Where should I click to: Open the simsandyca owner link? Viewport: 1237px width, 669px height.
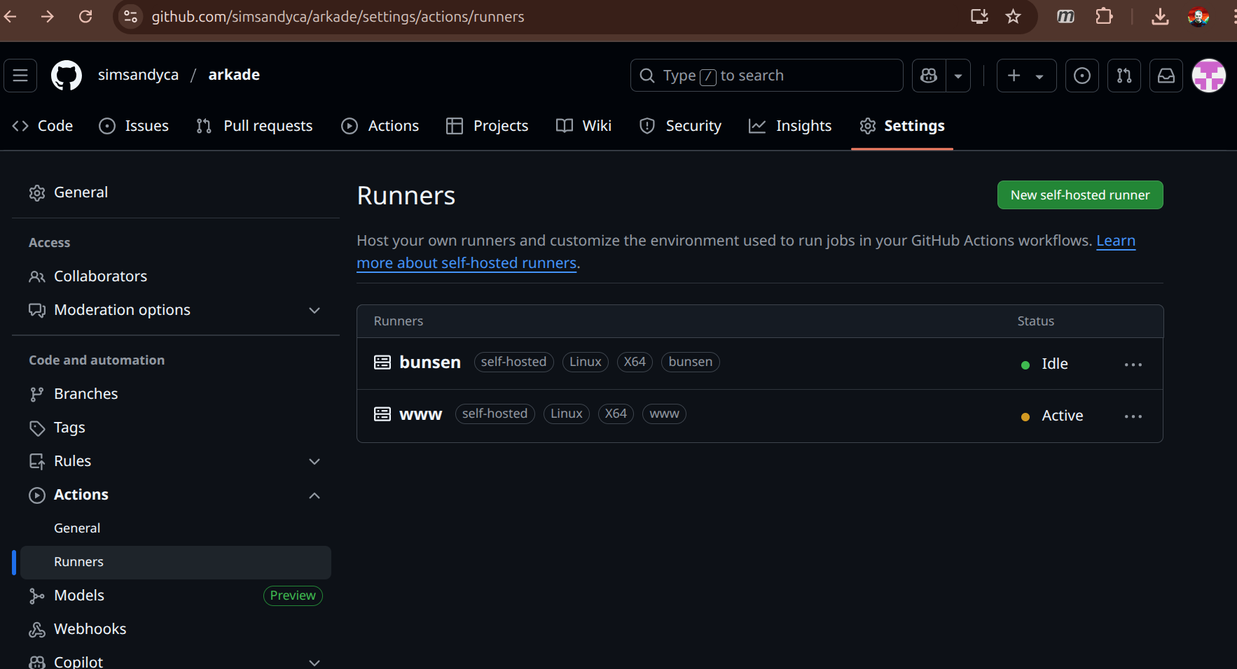tap(138, 75)
